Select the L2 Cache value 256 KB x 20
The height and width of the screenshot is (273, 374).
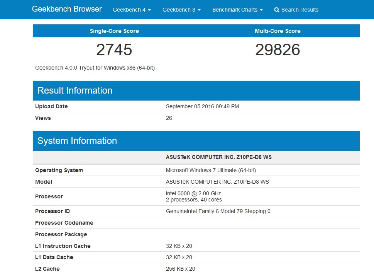tap(180, 269)
